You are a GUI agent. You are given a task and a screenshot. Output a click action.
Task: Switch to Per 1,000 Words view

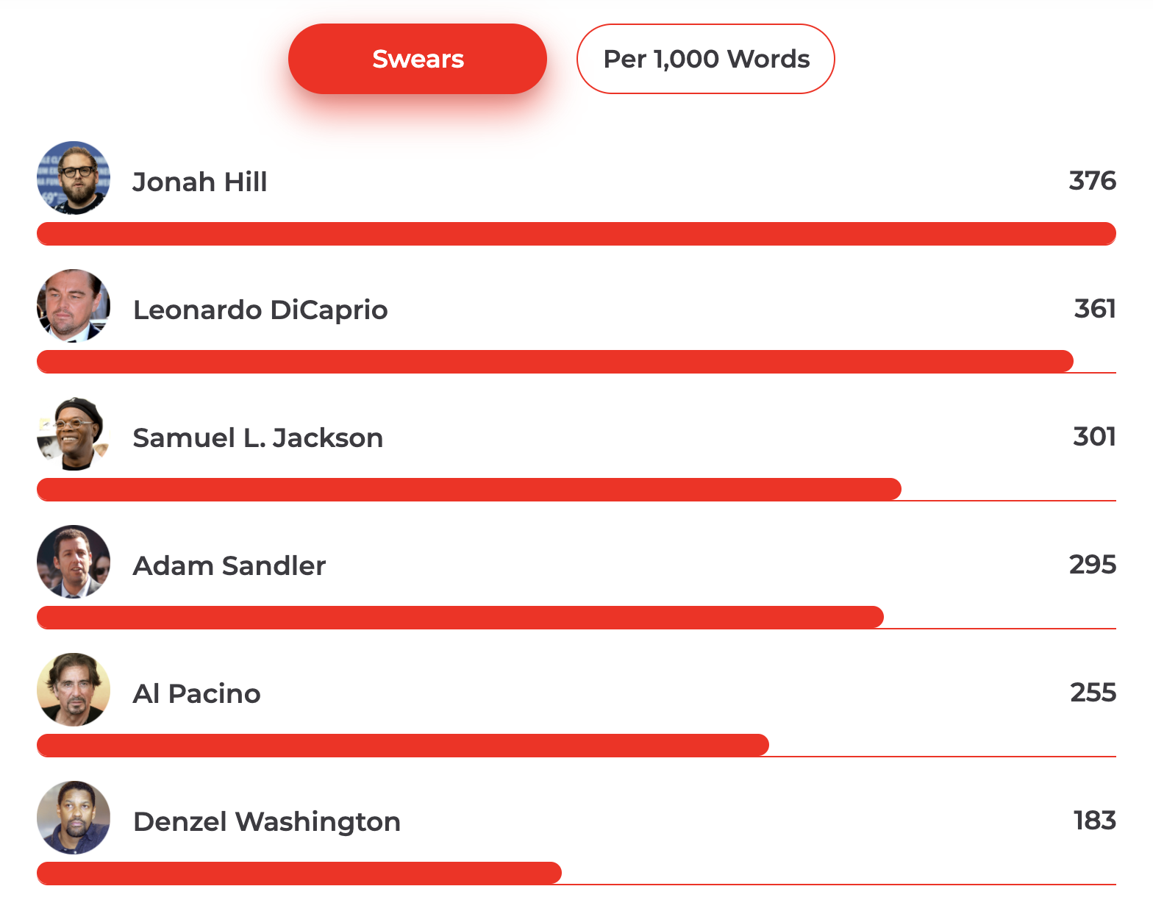click(705, 59)
